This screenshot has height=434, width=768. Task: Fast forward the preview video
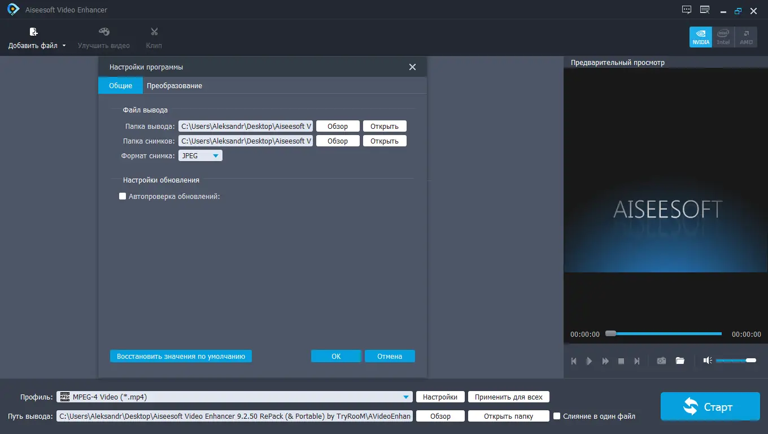pyautogui.click(x=605, y=361)
